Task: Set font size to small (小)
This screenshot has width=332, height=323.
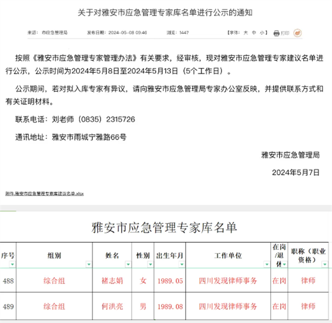Action: 261,32
